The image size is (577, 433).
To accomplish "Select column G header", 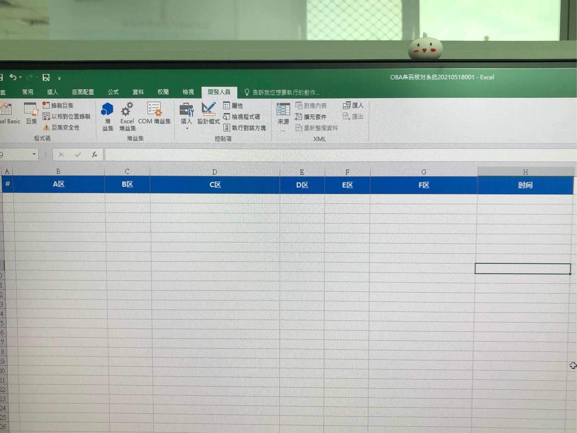I will coord(424,172).
